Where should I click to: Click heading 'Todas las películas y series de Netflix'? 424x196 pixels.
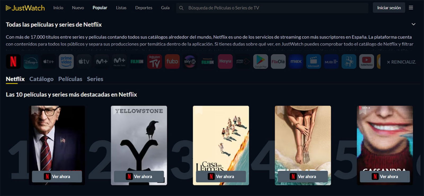point(54,24)
